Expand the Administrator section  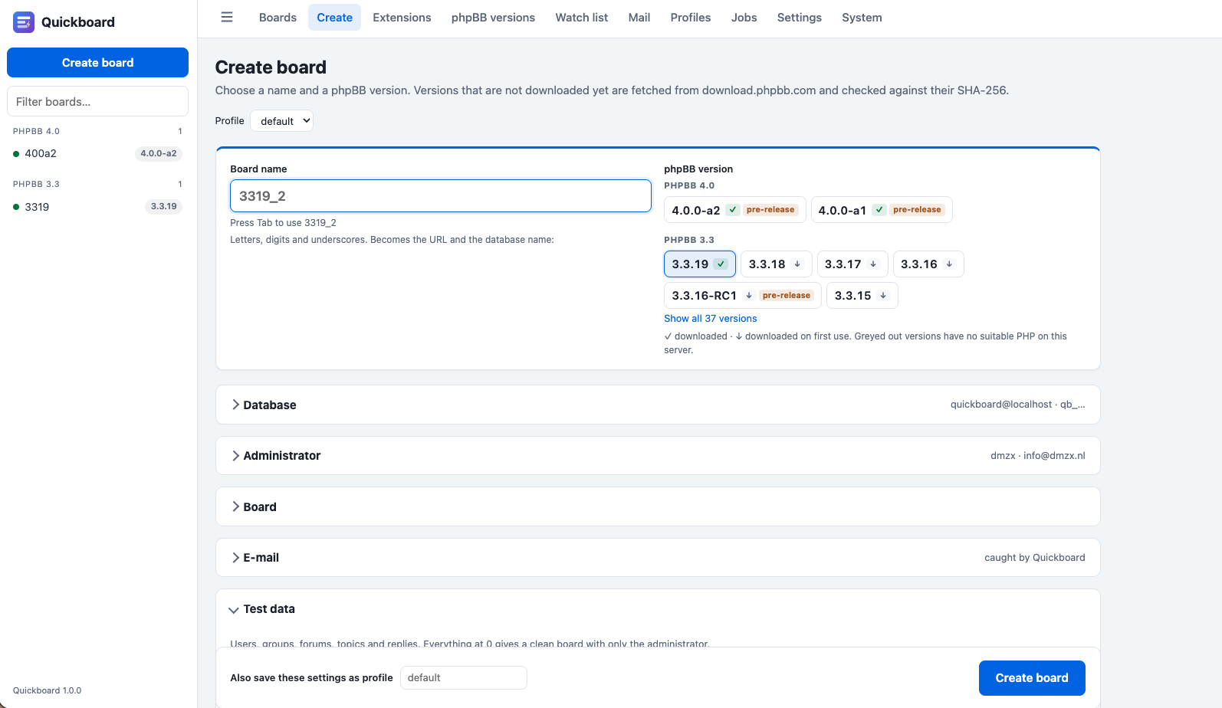click(658, 456)
